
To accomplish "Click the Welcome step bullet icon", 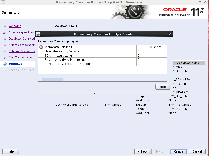I will click(5, 26).
